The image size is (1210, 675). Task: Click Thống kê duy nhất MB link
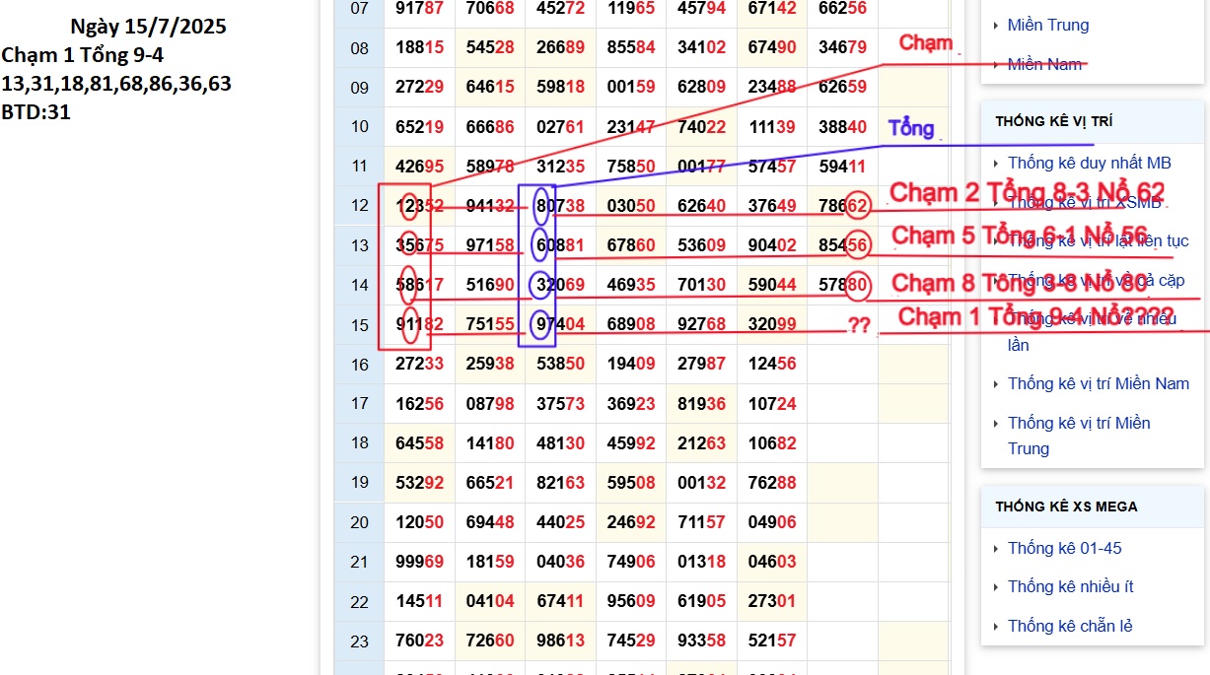(1089, 163)
